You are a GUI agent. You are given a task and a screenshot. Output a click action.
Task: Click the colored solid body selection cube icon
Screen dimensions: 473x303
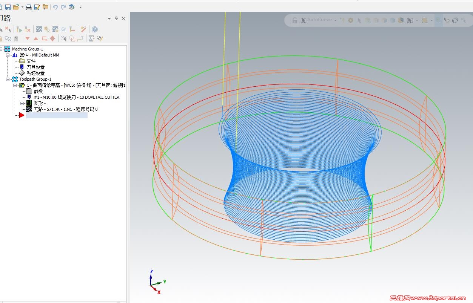click(x=401, y=20)
